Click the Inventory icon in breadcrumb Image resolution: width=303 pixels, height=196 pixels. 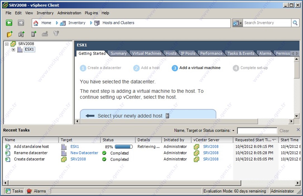pyautogui.click(x=63, y=23)
